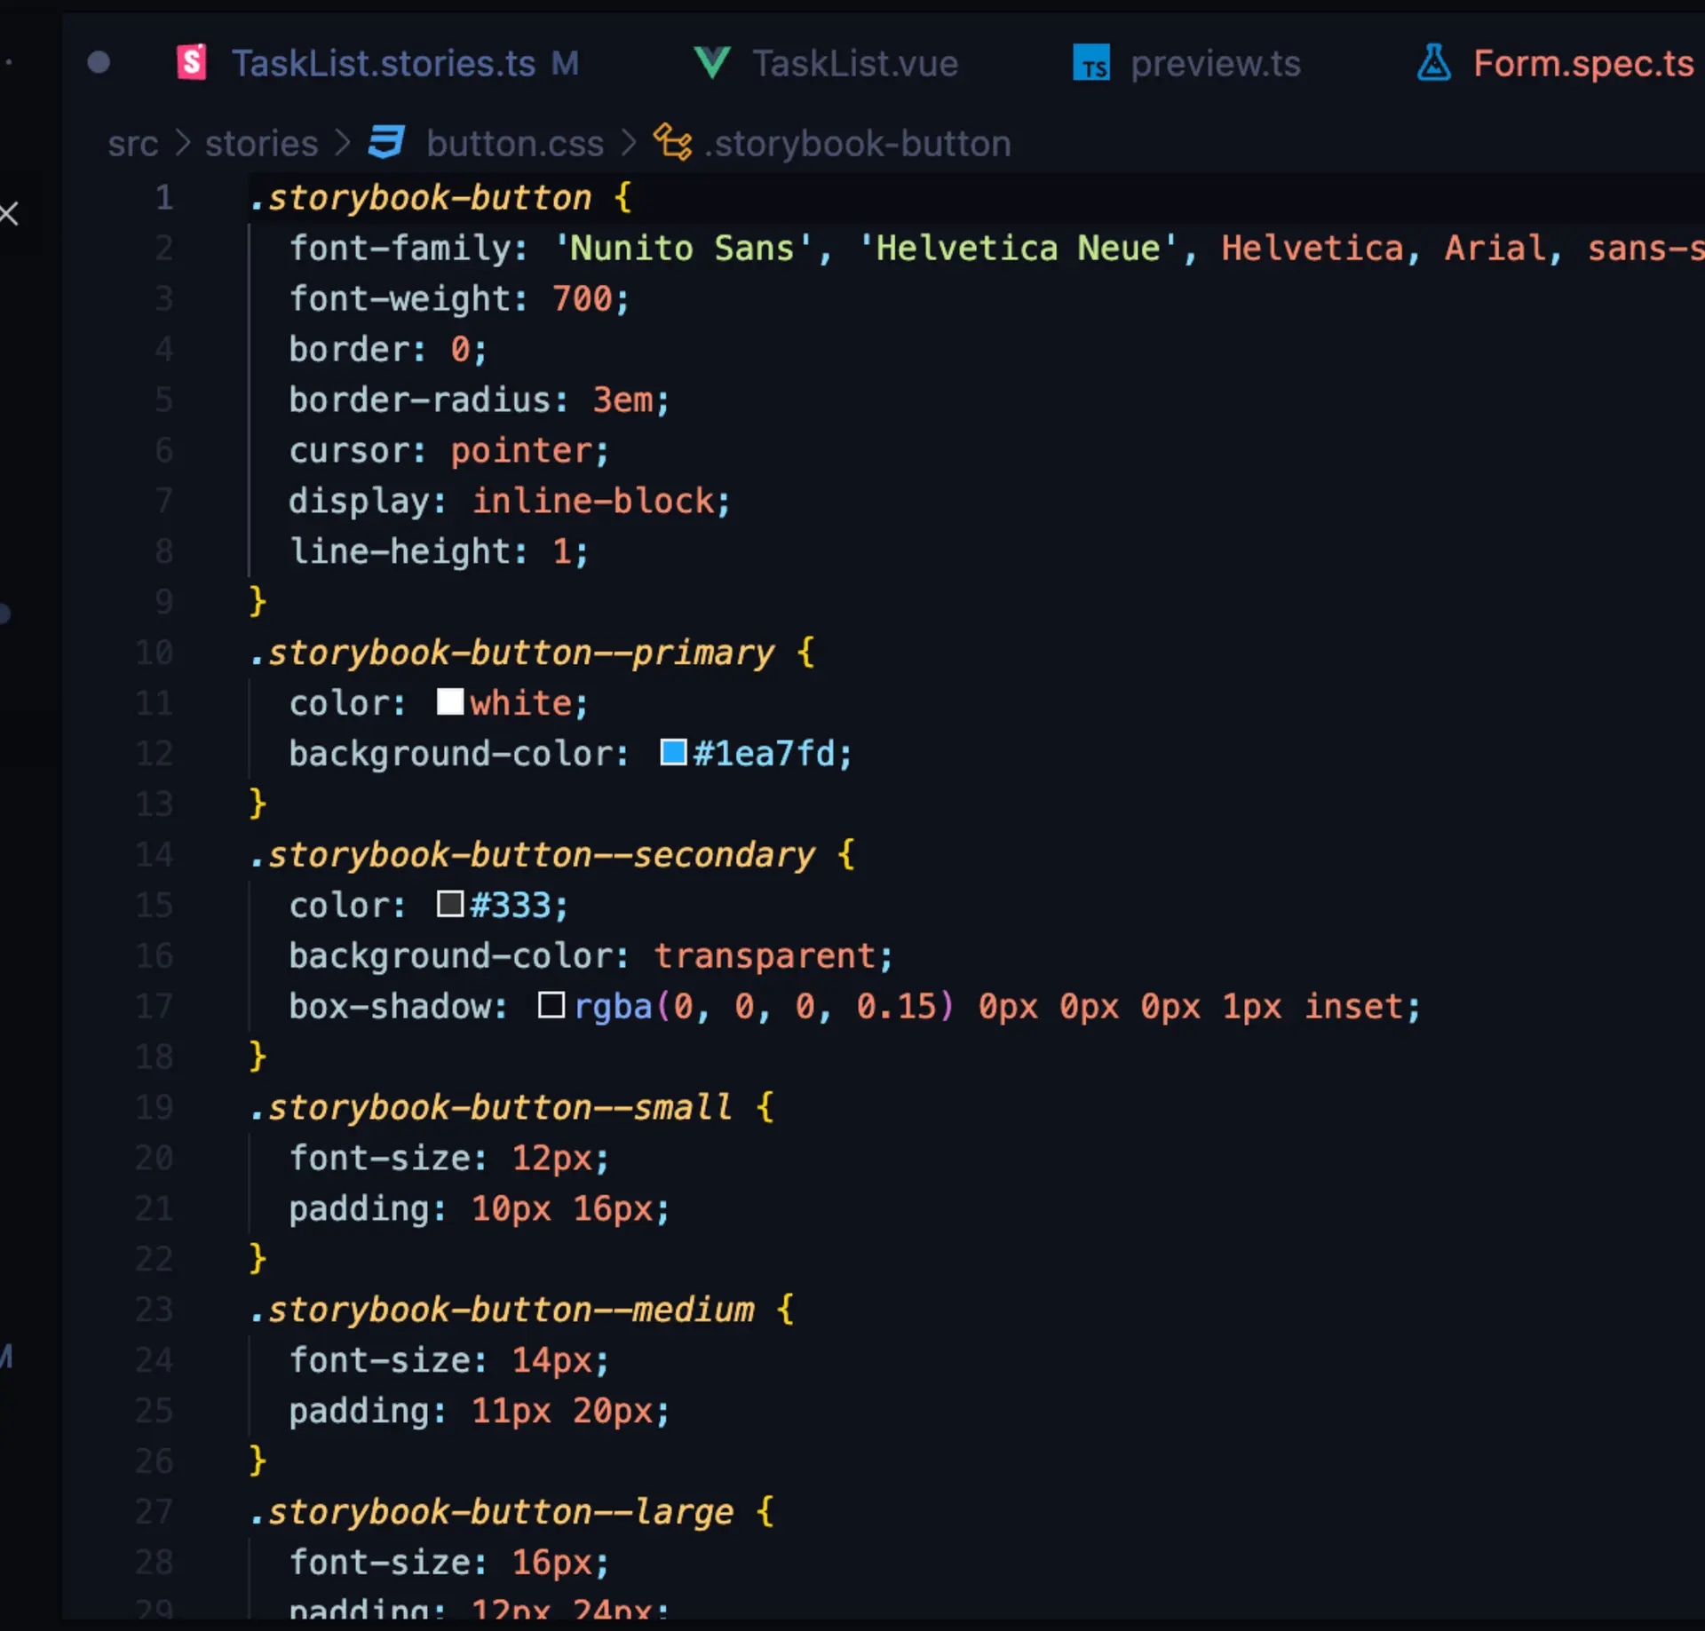The image size is (1705, 1631).
Task: Expand the stories breadcrumb folder
Action: [261, 144]
